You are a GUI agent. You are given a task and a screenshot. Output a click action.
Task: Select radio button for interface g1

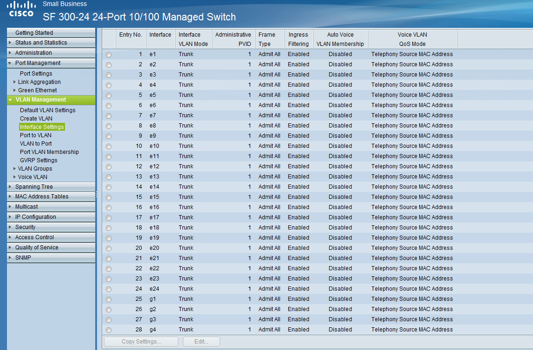tap(109, 299)
